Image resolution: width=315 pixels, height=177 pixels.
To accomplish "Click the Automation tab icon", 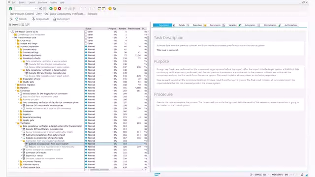I will 240,25.
